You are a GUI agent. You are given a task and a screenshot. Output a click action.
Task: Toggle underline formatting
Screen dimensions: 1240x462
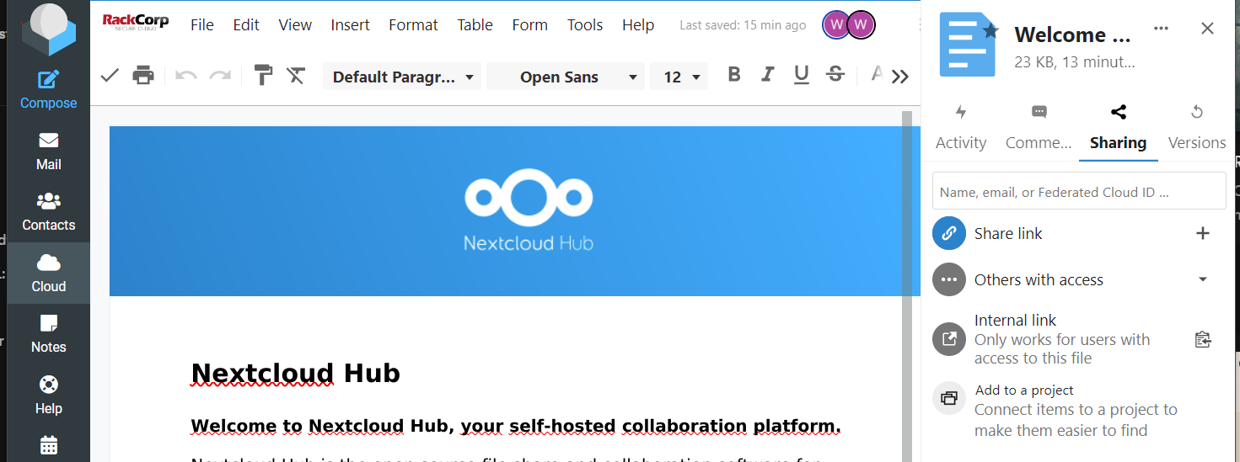tap(802, 75)
